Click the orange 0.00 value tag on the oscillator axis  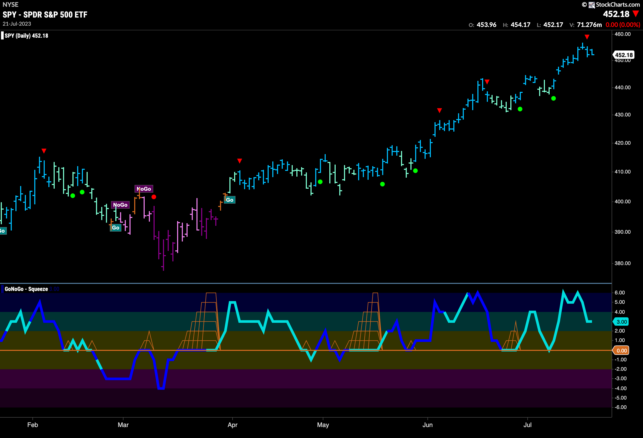pos(621,350)
